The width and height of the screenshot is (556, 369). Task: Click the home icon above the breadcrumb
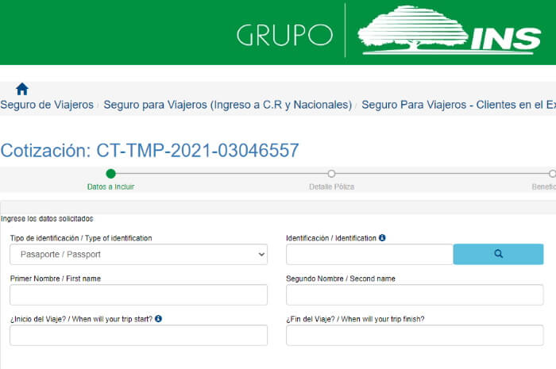click(x=22, y=89)
